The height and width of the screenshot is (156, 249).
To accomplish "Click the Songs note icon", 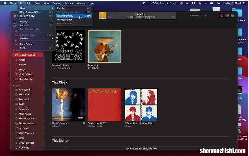I will click(x=16, y=70).
